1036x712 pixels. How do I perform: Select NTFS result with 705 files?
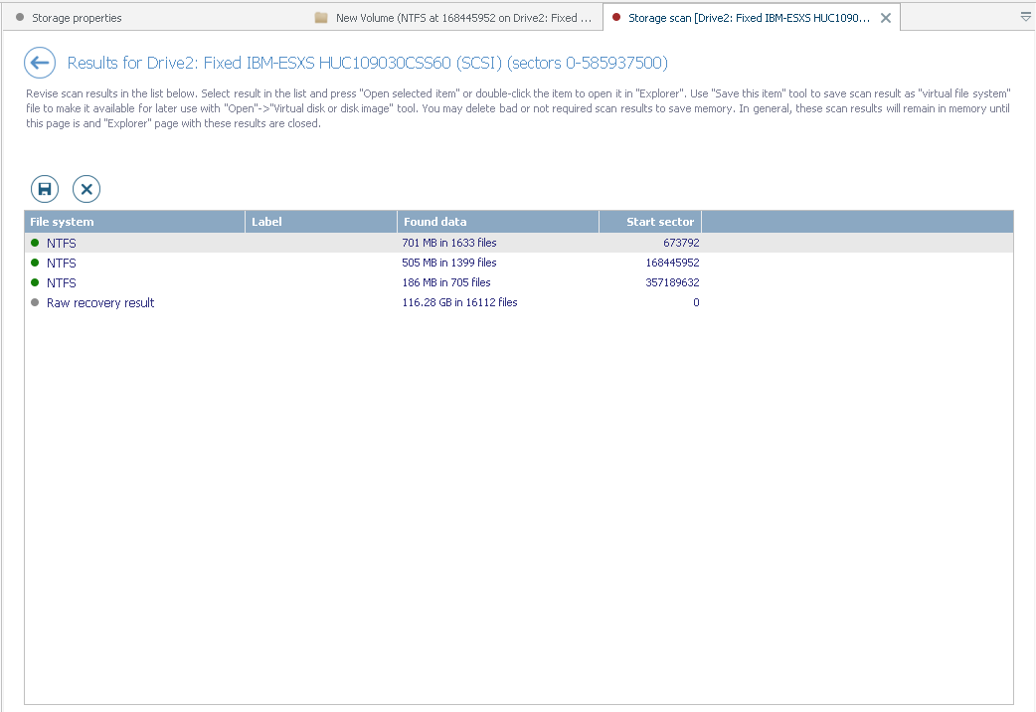[519, 282]
